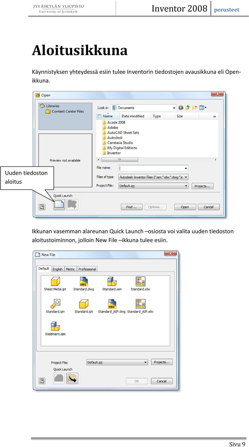Select the Standard_AIP.idw template

(140, 306)
